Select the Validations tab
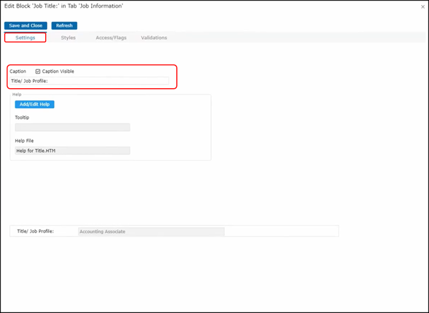Image resolution: width=429 pixels, height=313 pixels. 154,38
